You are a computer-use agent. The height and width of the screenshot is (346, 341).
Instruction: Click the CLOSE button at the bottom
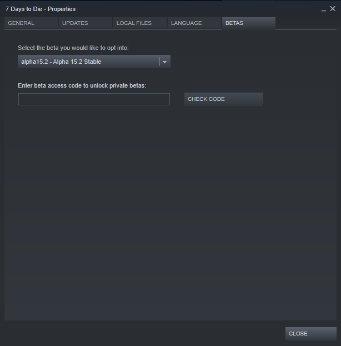[311, 333]
